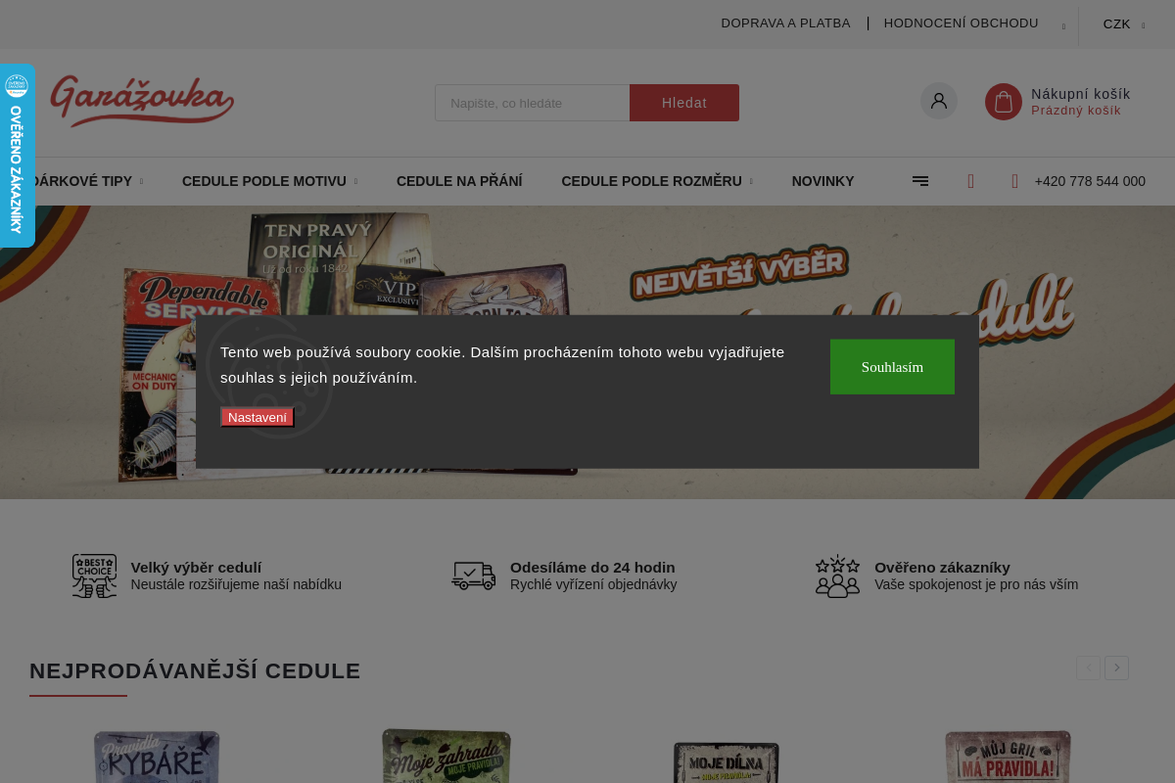Click the delivery truck icon

[x=473, y=576]
